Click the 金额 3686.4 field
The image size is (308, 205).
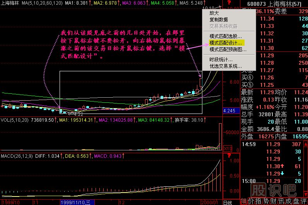[x=258, y=129]
